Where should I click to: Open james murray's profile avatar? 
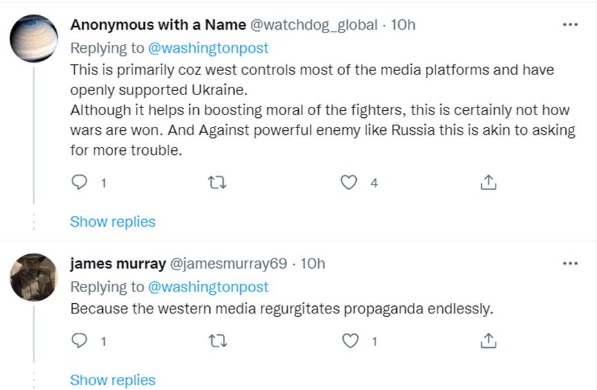click(x=33, y=277)
